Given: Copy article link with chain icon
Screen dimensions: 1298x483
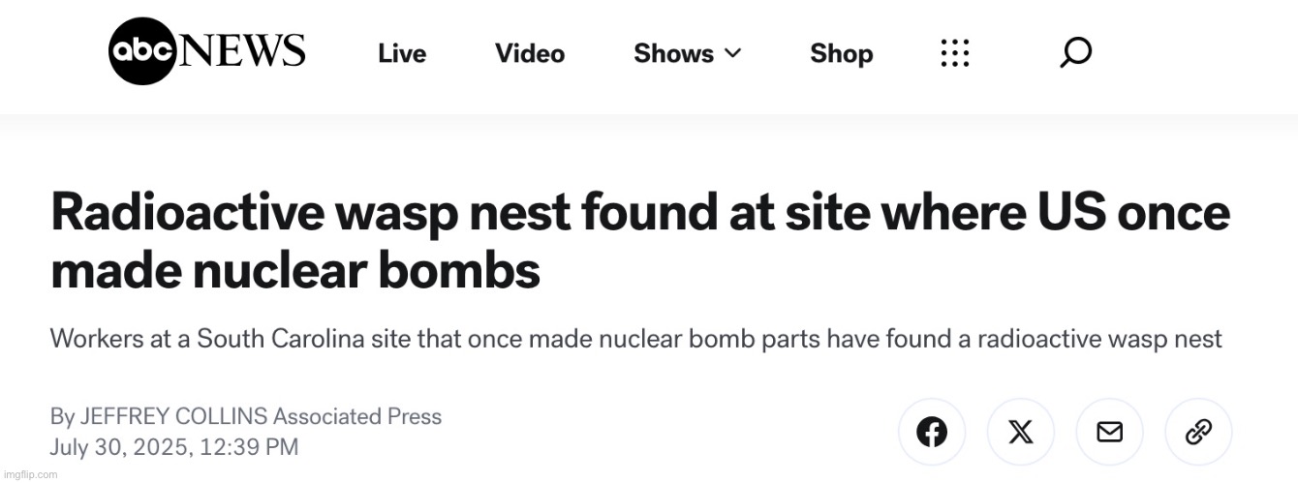Looking at the screenshot, I should pyautogui.click(x=1198, y=432).
